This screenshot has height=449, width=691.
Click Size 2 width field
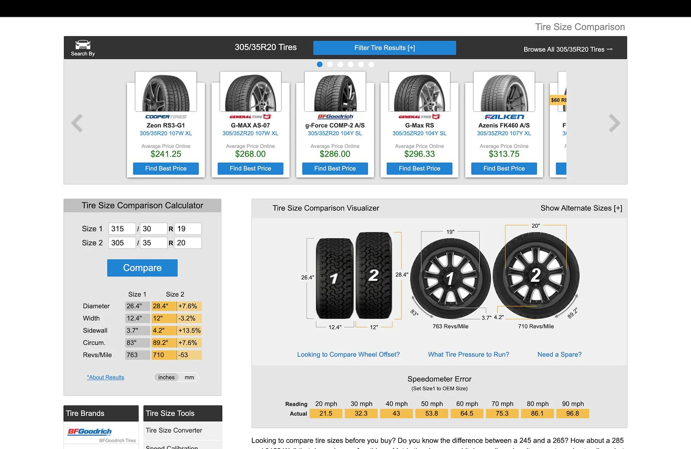[122, 243]
